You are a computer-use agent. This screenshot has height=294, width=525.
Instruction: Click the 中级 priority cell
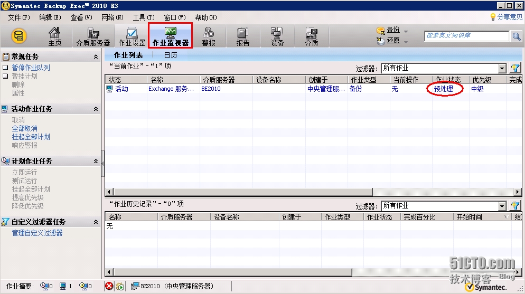point(477,89)
